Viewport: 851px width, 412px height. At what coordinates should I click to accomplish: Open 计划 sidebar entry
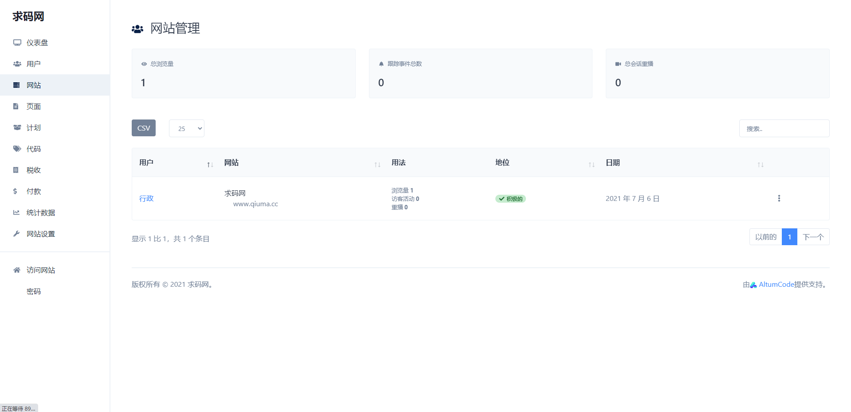pos(55,127)
